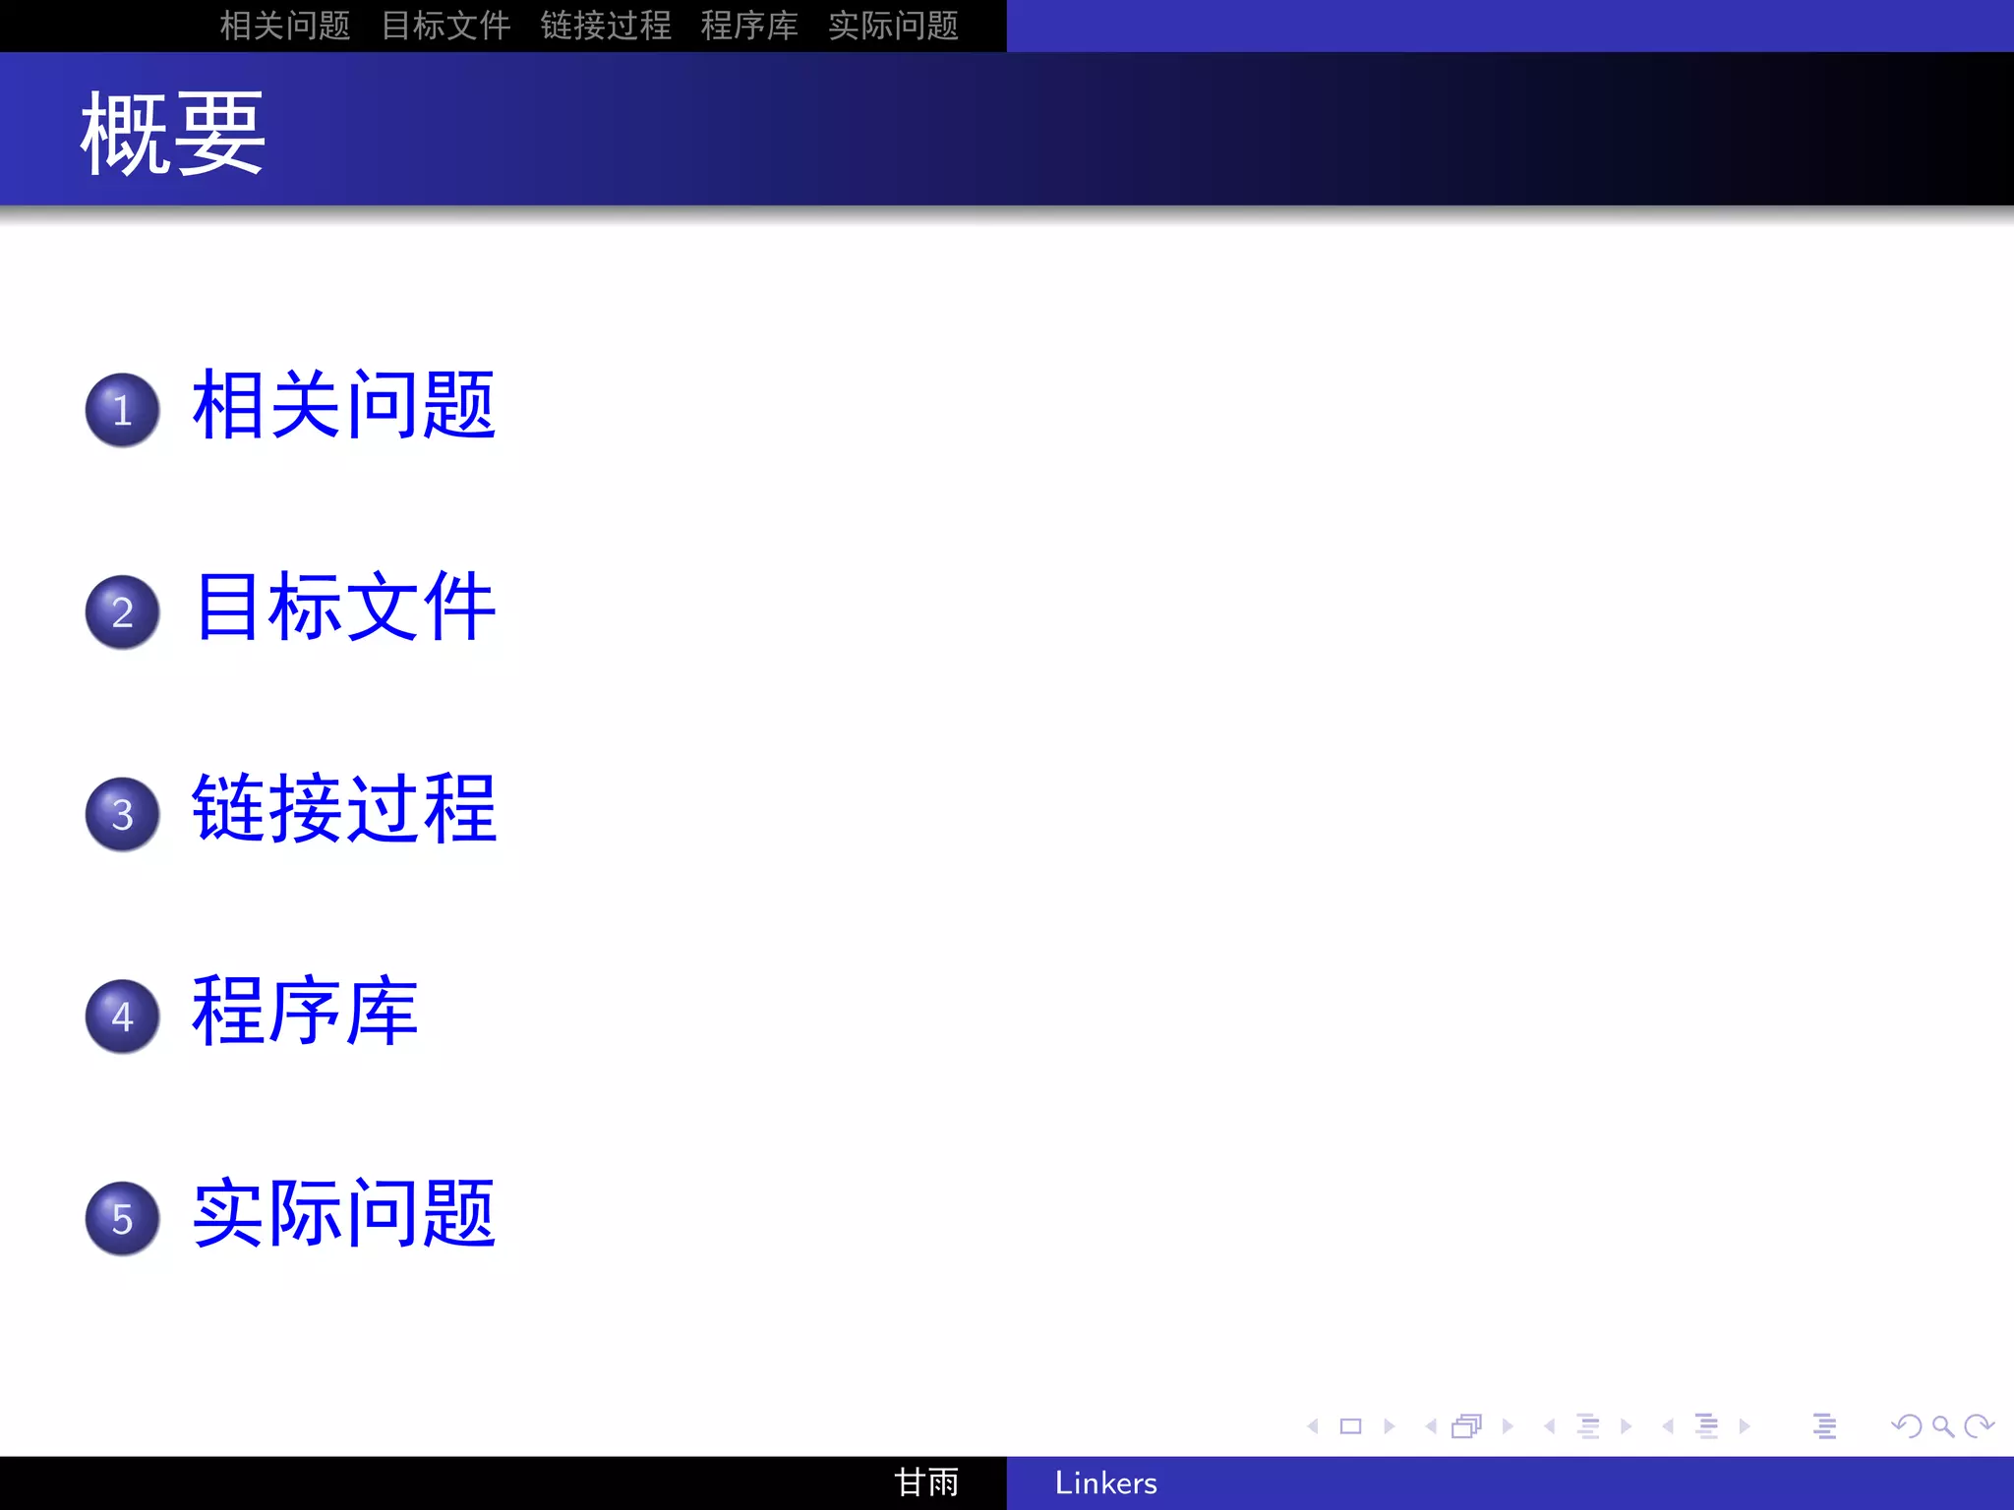Click the magnifier search icon
This screenshot has height=1510, width=2014.
click(x=1942, y=1426)
